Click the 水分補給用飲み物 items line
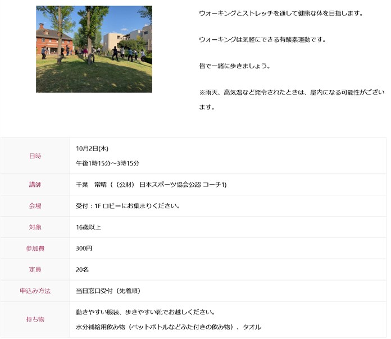This screenshot has width=391, height=339. 168,327
